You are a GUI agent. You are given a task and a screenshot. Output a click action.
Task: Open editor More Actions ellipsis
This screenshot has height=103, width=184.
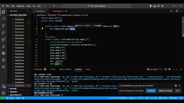[181, 11]
